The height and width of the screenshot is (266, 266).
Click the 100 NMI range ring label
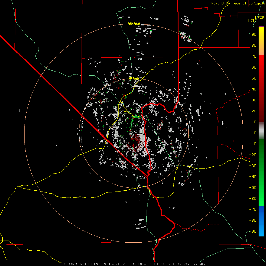coord(134,24)
